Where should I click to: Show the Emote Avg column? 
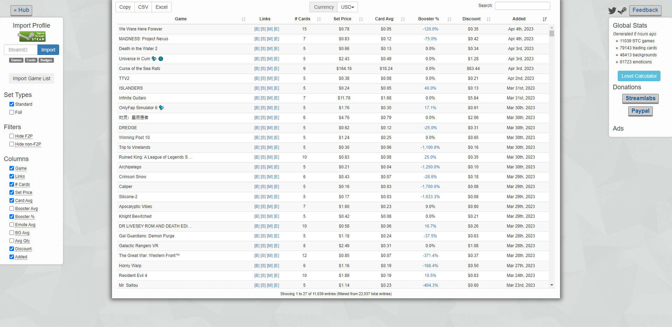tap(12, 224)
